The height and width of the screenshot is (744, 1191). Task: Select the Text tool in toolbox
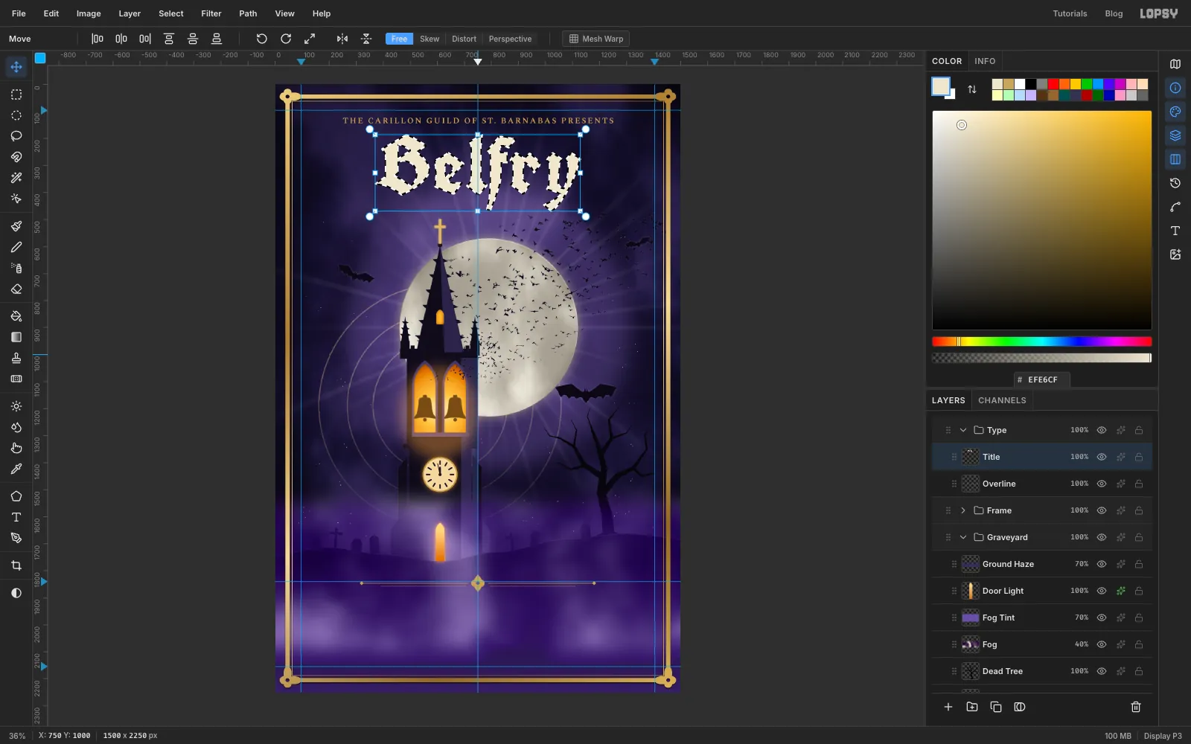click(x=16, y=517)
